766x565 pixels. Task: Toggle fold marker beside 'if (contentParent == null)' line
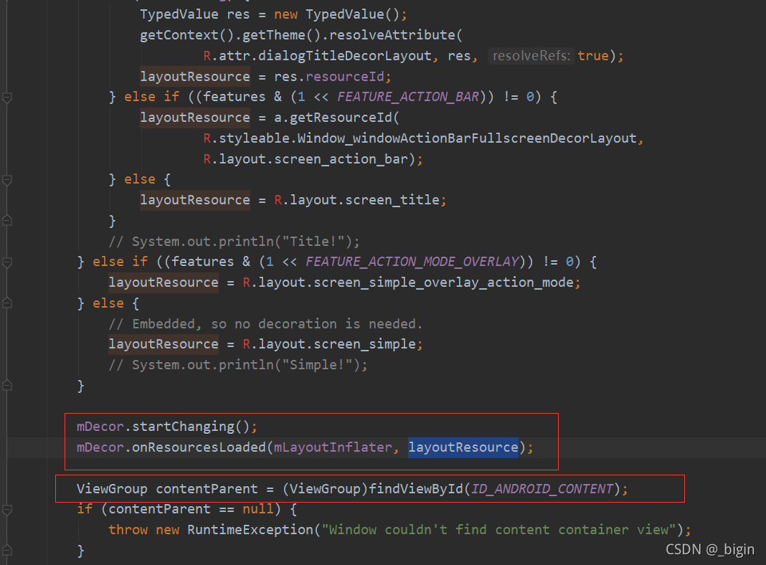7,509
